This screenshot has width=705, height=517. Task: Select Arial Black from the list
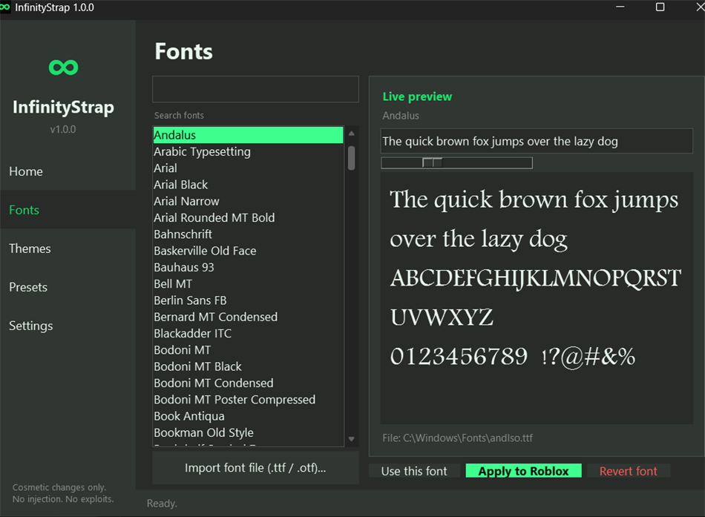tap(248, 185)
